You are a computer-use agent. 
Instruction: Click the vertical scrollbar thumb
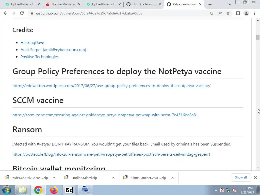coord(258,37)
